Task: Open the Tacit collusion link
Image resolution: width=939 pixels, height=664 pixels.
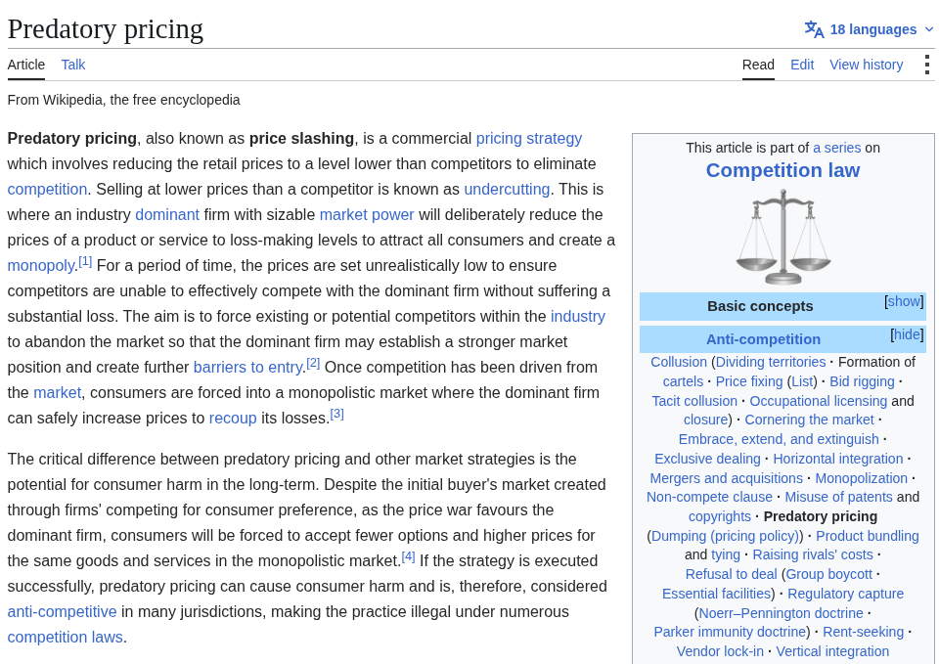Action: 694,401
